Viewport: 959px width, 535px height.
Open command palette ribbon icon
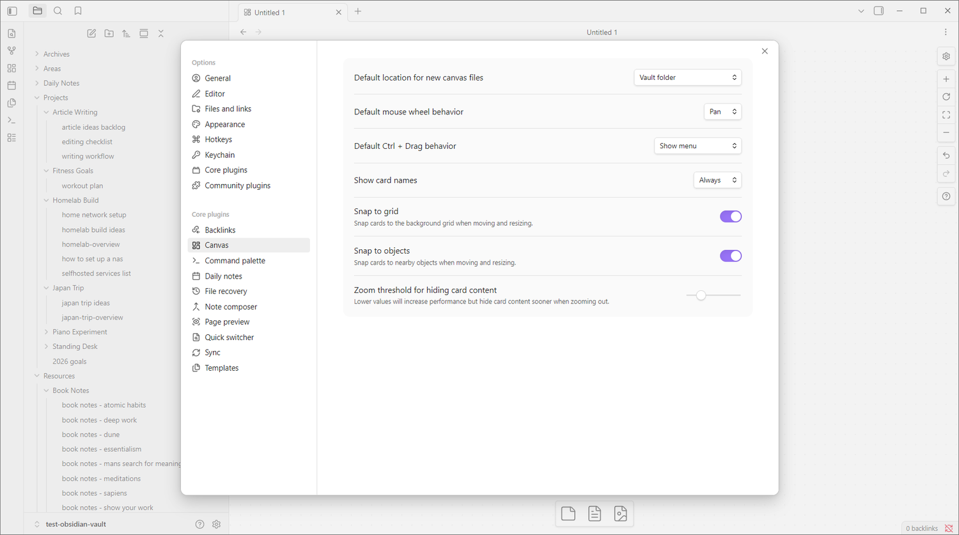[12, 120]
